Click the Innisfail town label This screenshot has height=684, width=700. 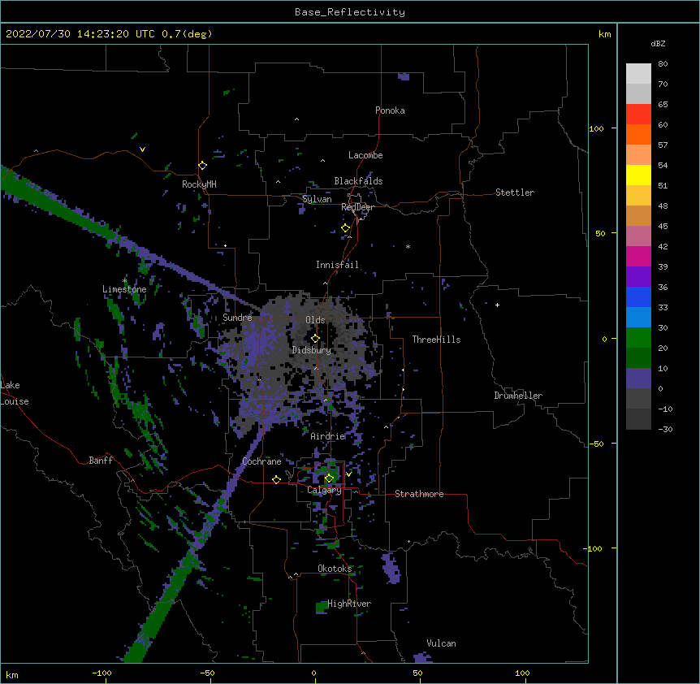[x=337, y=265]
